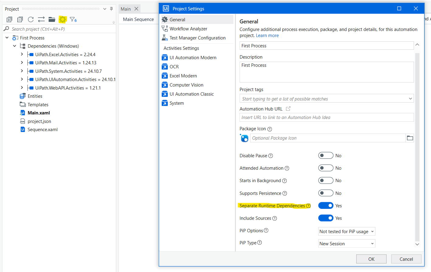
Task: Maximize the Project Settings dialog
Action: tap(399, 8)
